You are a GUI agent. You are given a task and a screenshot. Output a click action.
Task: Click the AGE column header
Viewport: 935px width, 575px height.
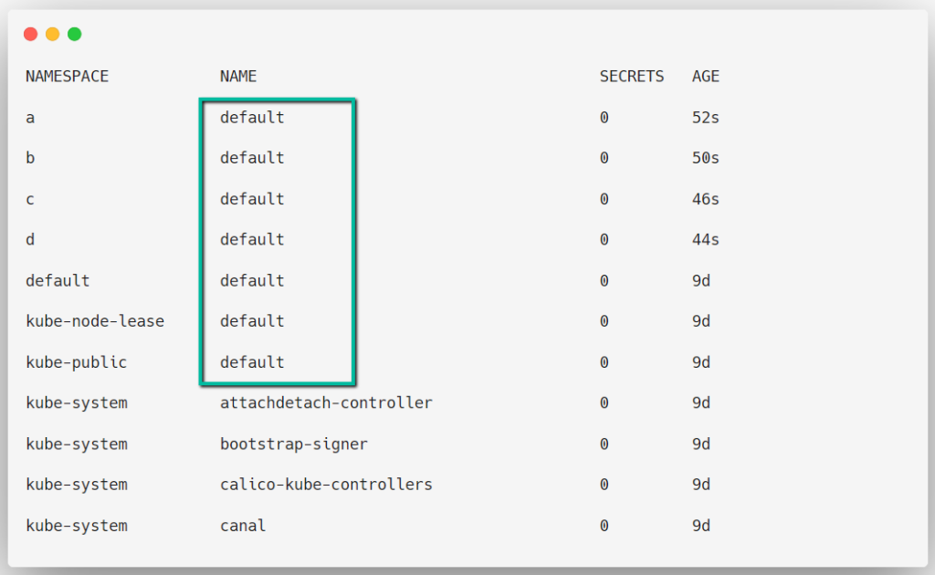pyautogui.click(x=705, y=76)
